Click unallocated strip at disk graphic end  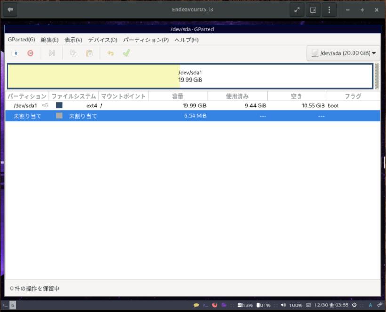pos(377,76)
